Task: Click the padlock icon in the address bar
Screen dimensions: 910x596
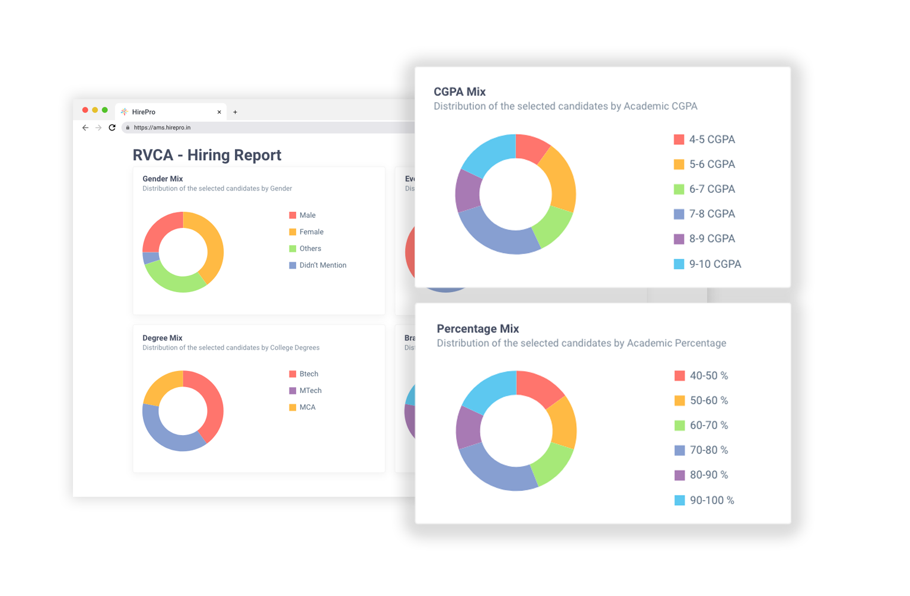Action: coord(128,127)
